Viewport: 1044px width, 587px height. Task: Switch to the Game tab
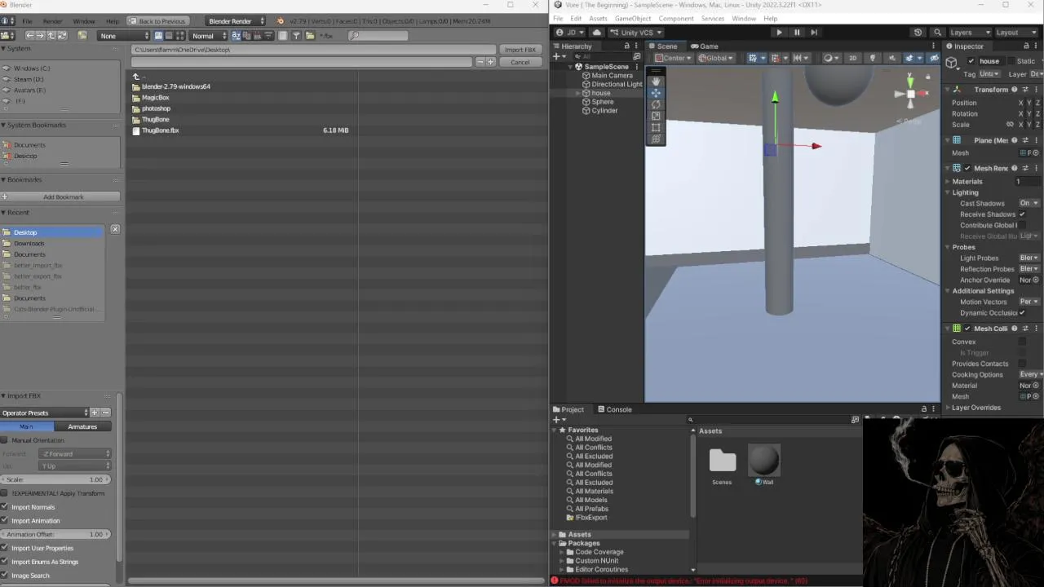704,46
